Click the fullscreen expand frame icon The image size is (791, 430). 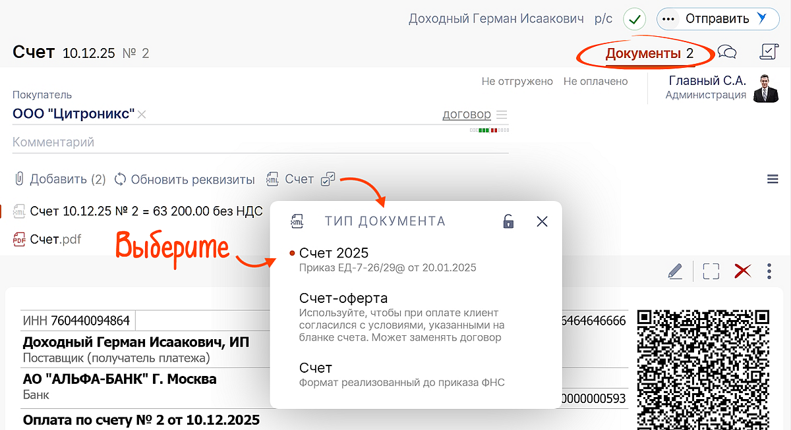711,271
